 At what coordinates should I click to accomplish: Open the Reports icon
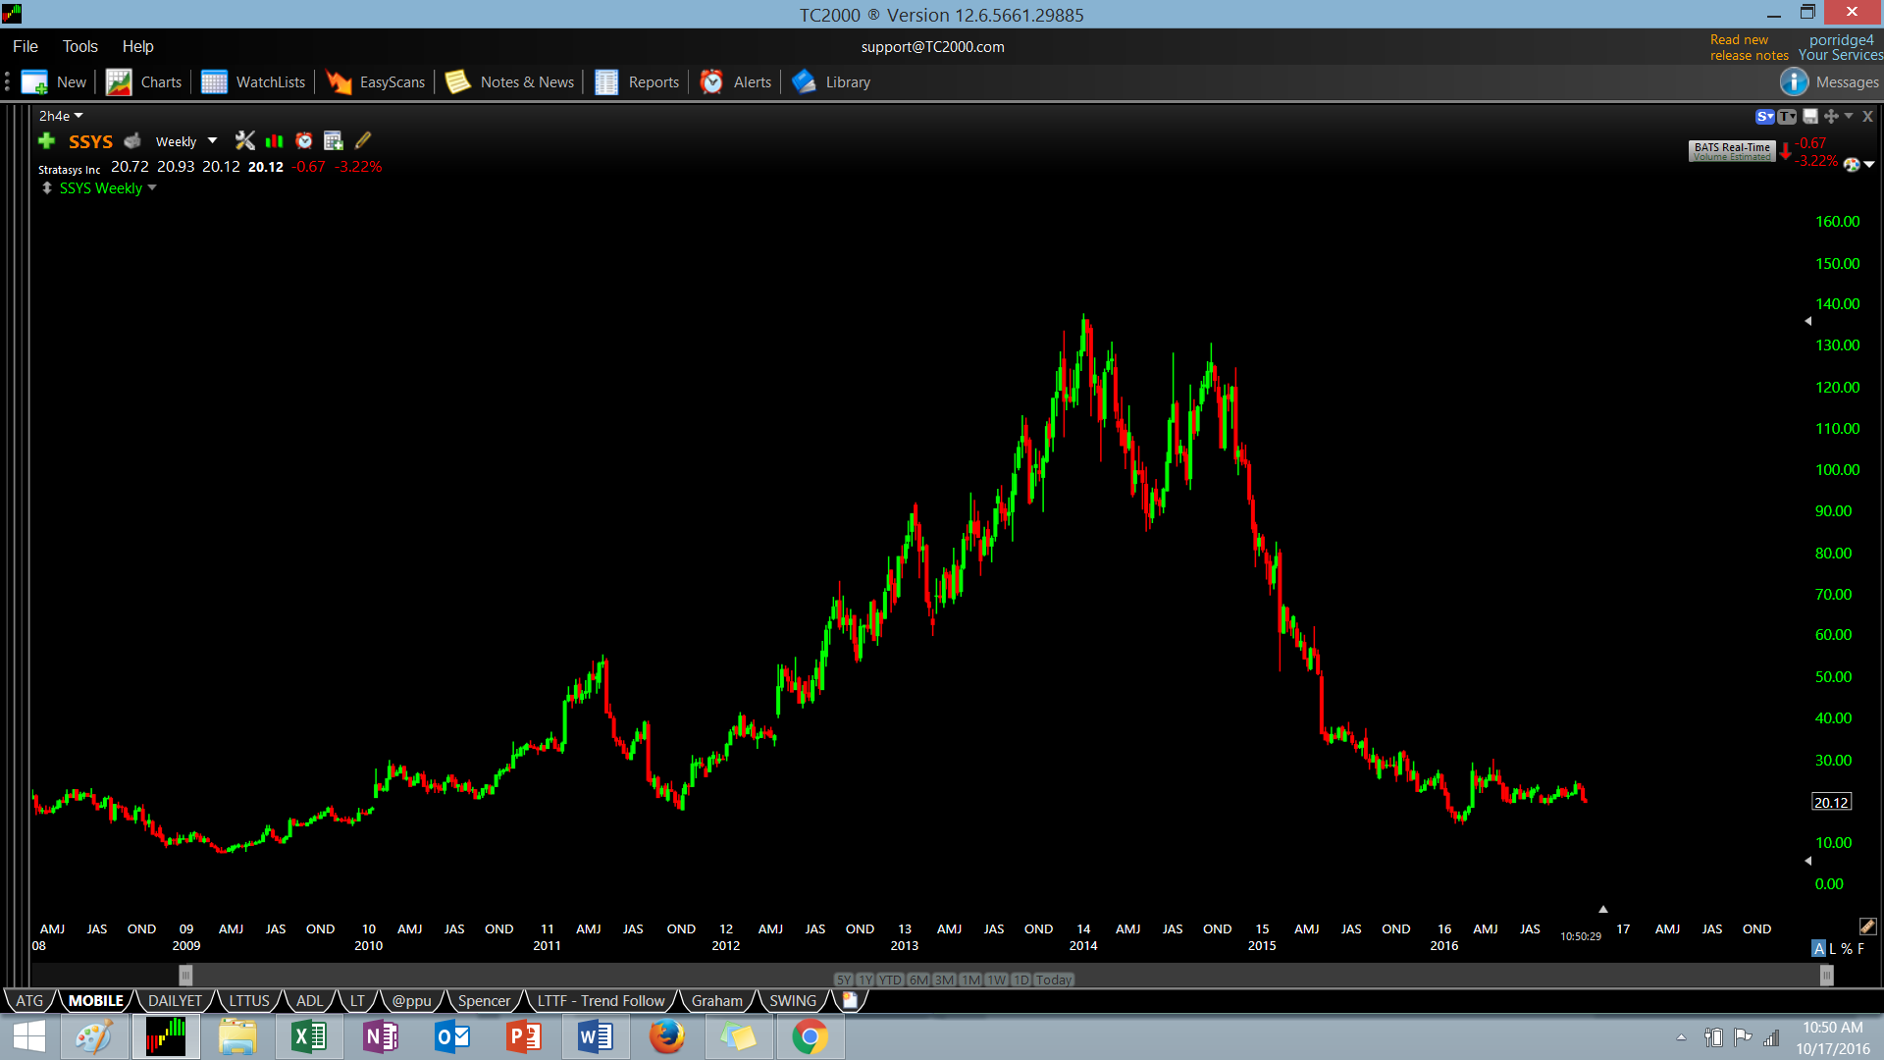(x=606, y=82)
